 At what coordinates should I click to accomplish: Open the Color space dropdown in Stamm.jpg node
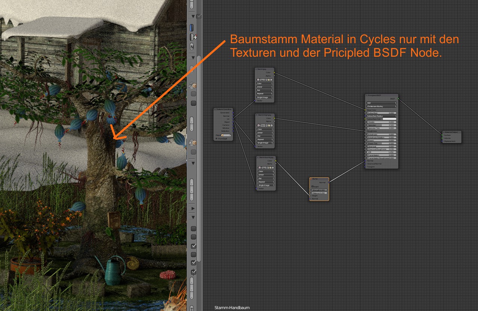pos(265,83)
